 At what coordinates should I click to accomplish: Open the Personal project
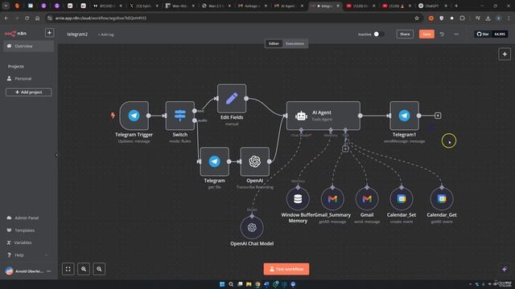pyautogui.click(x=28, y=79)
